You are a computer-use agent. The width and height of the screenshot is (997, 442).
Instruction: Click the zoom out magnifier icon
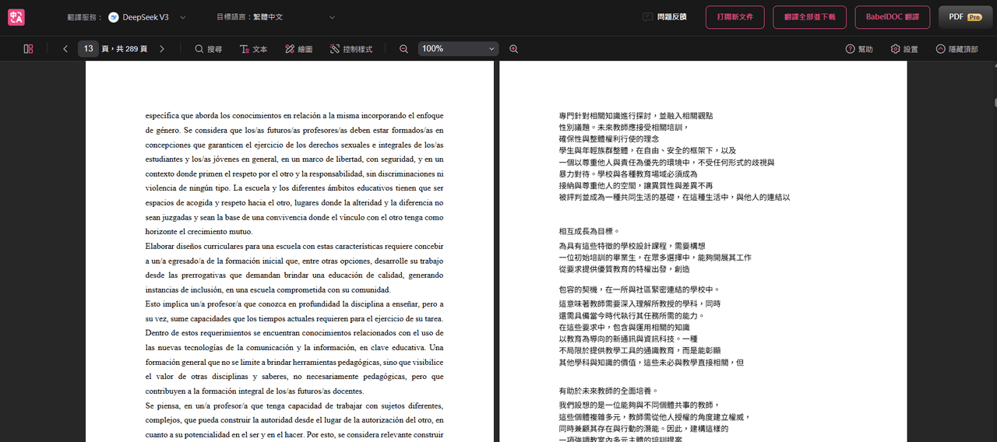[403, 49]
